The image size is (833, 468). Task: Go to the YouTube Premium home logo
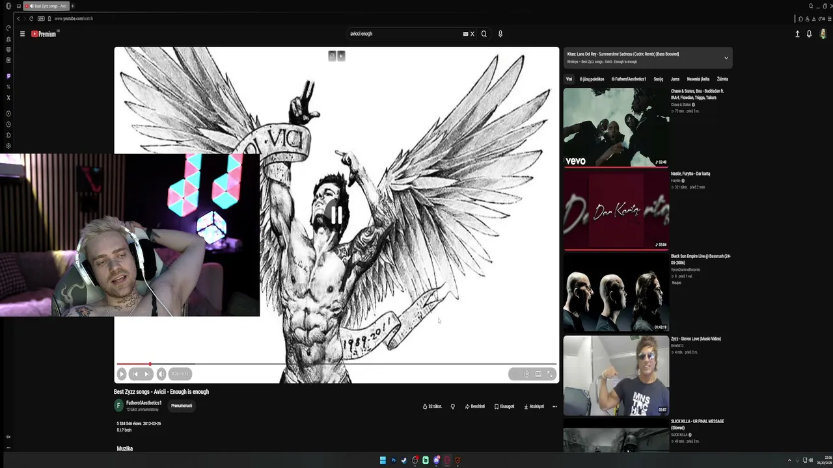pos(44,34)
